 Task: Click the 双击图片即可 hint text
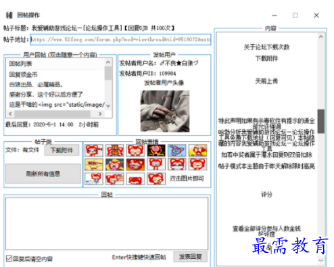(x=187, y=178)
